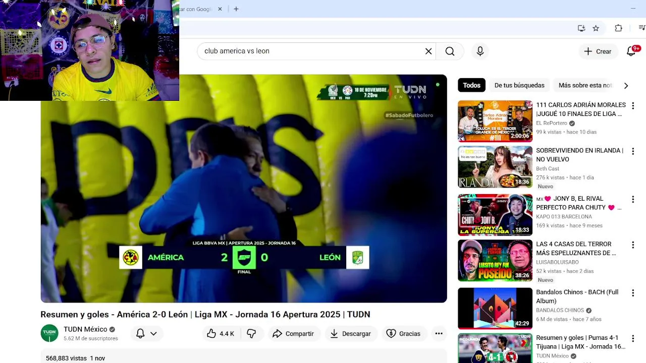Click the Beth Cast channel name
This screenshot has height=363, width=646.
tap(548, 168)
